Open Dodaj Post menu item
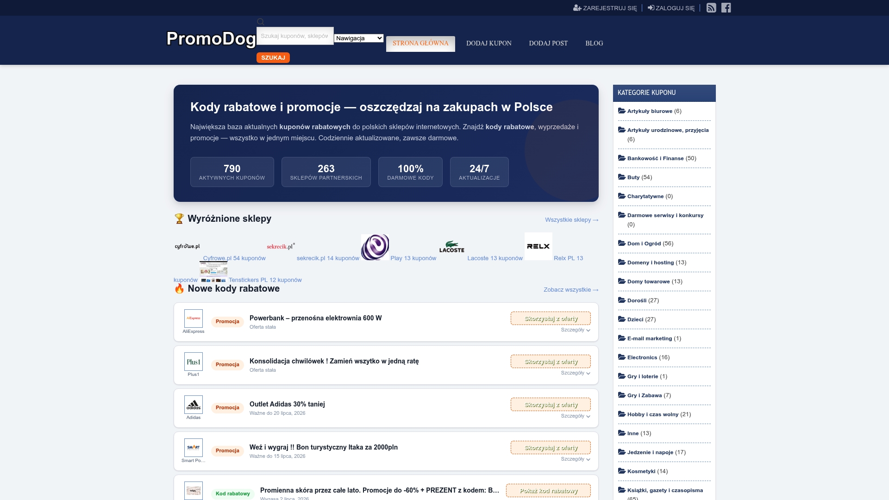The width and height of the screenshot is (889, 500). tap(548, 44)
